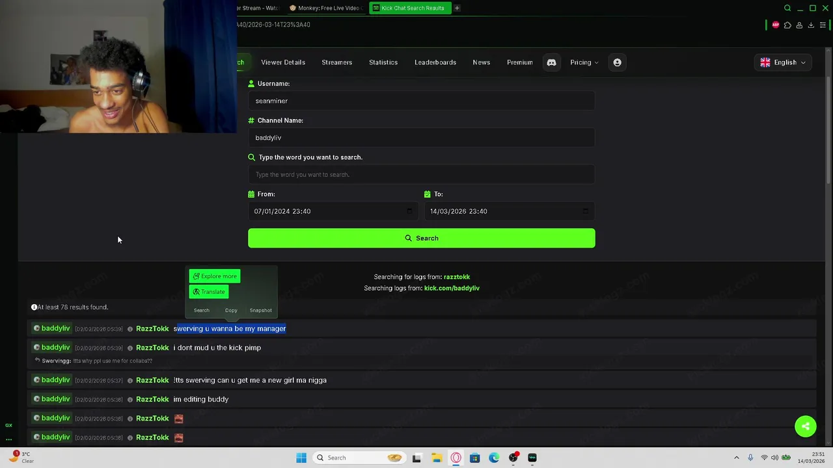The width and height of the screenshot is (833, 468).
Task: Click the baddyliv badge in the 'im editing buddy' row
Action: [x=51, y=399]
